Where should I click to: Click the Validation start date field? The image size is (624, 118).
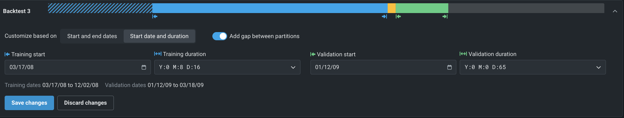click(378, 67)
